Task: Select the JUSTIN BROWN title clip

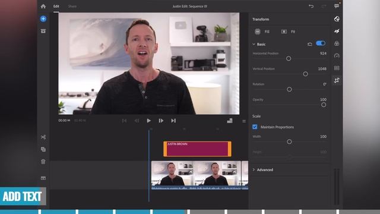Action: (x=197, y=149)
